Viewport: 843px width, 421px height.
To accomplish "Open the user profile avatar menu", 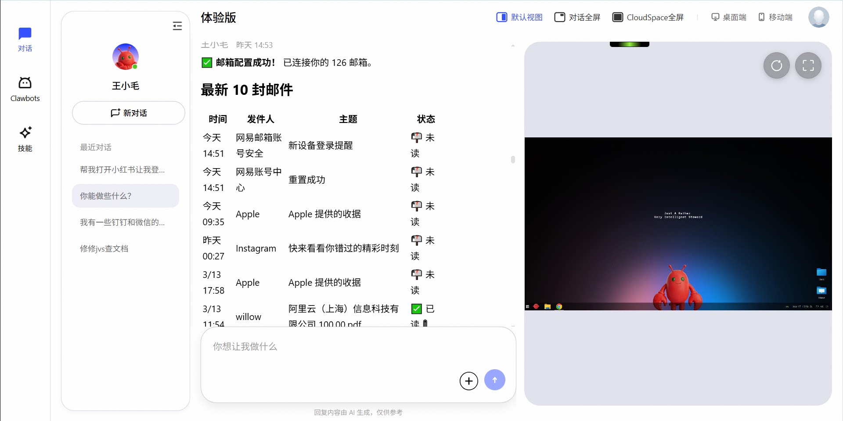I will coord(818,17).
